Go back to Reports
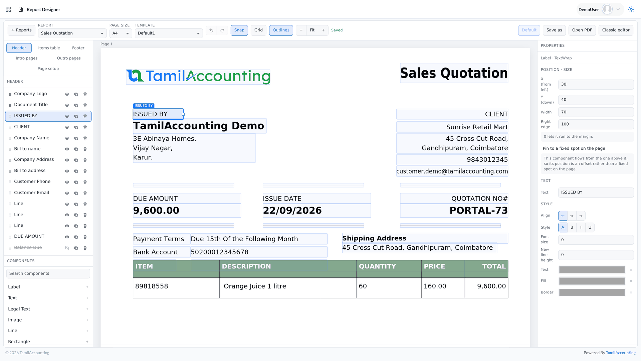 click(21, 30)
